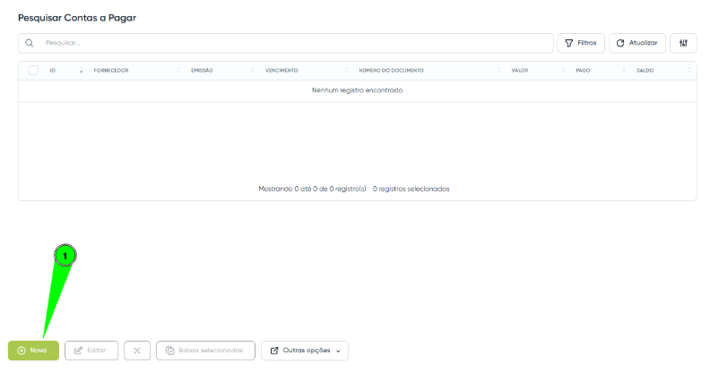
Task: Sort by the ID column
Action: tap(53, 70)
